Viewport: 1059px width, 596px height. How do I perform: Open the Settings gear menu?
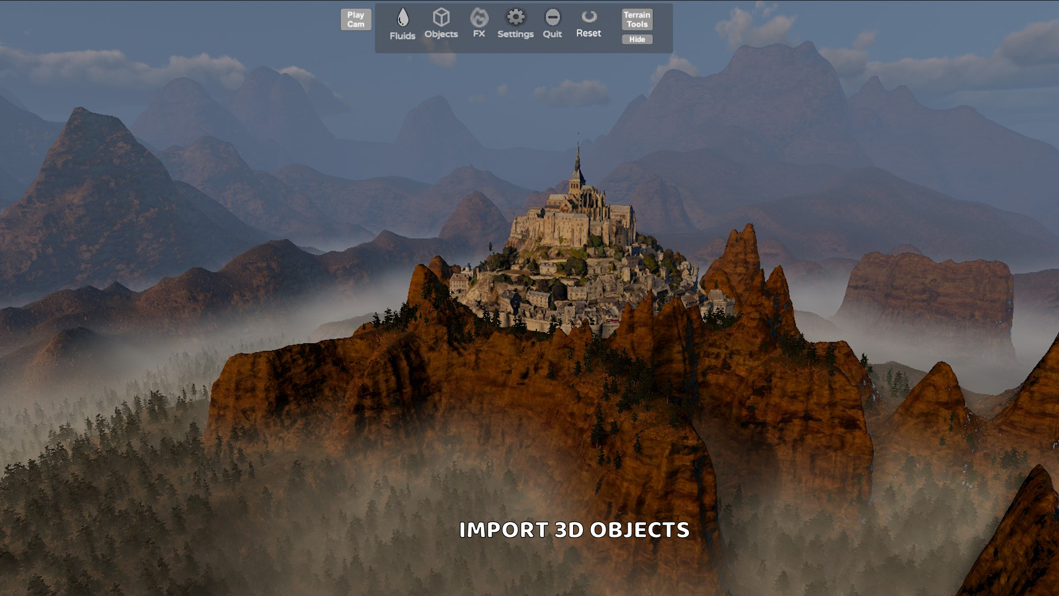click(516, 23)
